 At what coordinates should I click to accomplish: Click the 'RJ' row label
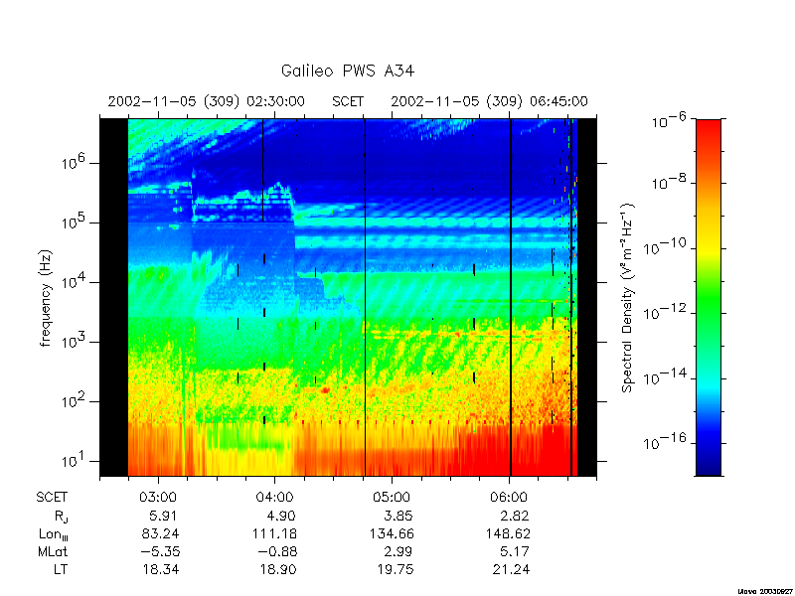click(61, 517)
